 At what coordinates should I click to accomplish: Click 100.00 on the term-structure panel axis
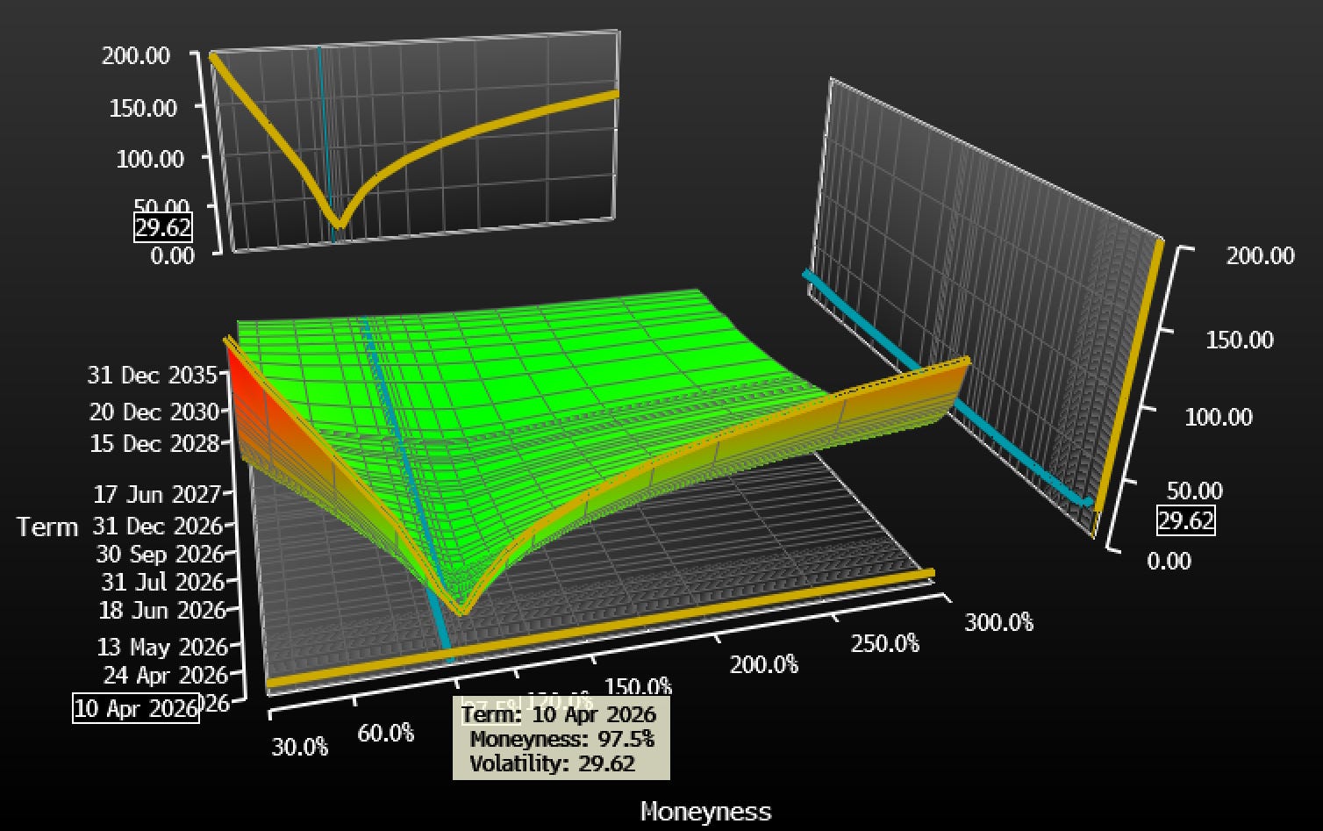[x=1219, y=417]
